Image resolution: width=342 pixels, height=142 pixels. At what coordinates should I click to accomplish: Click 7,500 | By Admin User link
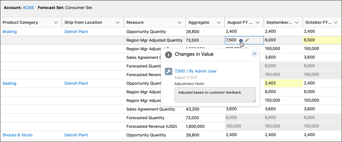point(195,71)
